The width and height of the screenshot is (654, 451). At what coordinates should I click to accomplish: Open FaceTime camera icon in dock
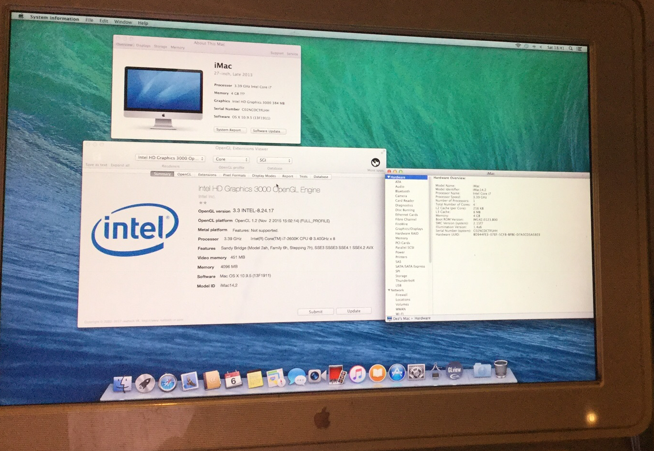pos(317,376)
